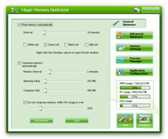Enable the Black List checkbox
The width and height of the screenshot is (168, 139).
tap(66, 45)
